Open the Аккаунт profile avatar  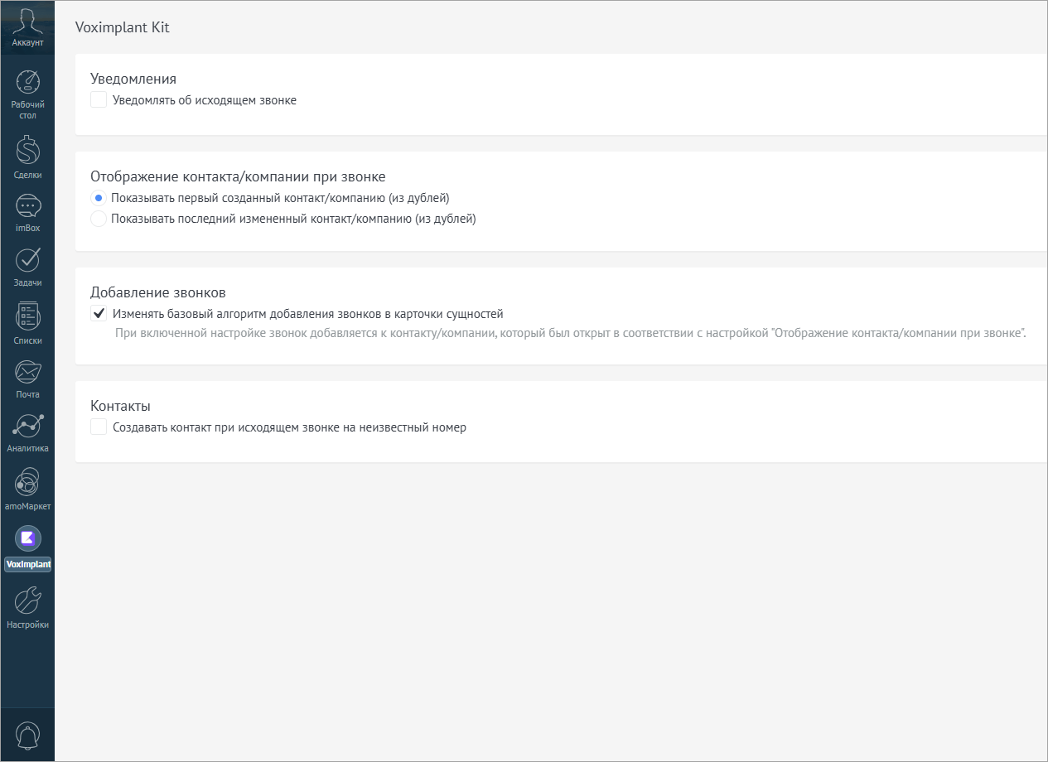(x=27, y=21)
